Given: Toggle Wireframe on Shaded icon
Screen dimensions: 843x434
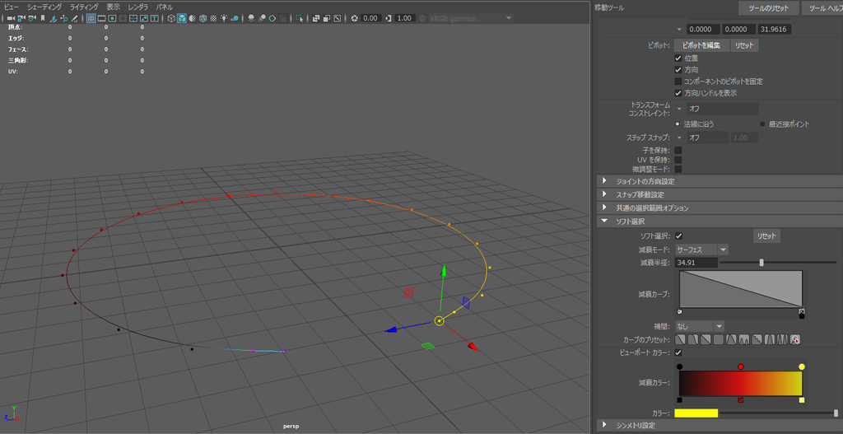Looking at the screenshot, I should 203,18.
